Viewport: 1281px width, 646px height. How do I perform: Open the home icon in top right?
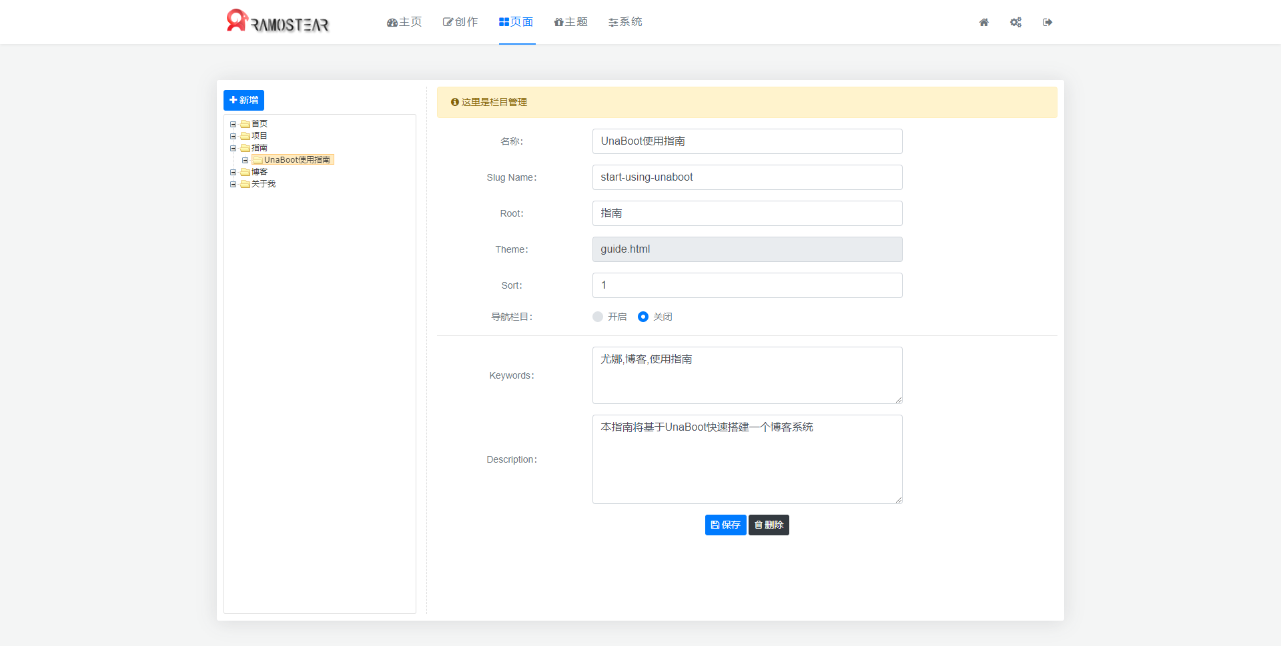point(983,22)
